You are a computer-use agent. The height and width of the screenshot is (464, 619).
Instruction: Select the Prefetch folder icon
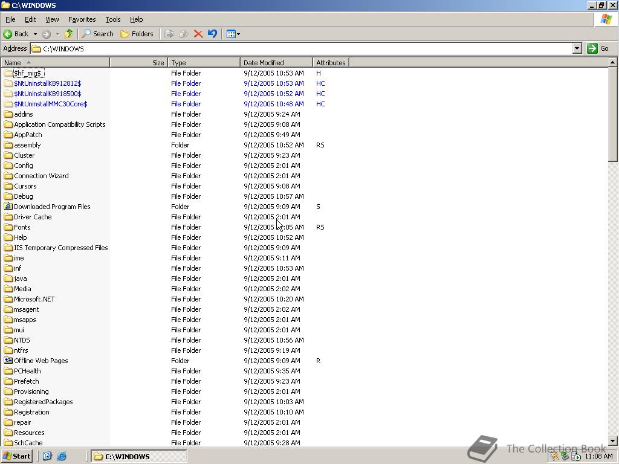(8, 381)
